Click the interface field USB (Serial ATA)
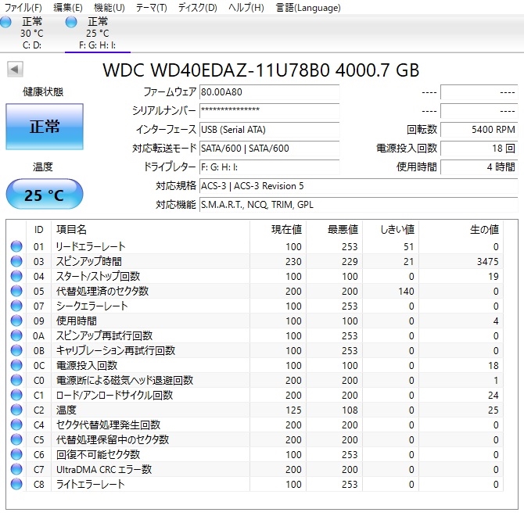Image resolution: width=524 pixels, height=516 pixels. [x=269, y=130]
